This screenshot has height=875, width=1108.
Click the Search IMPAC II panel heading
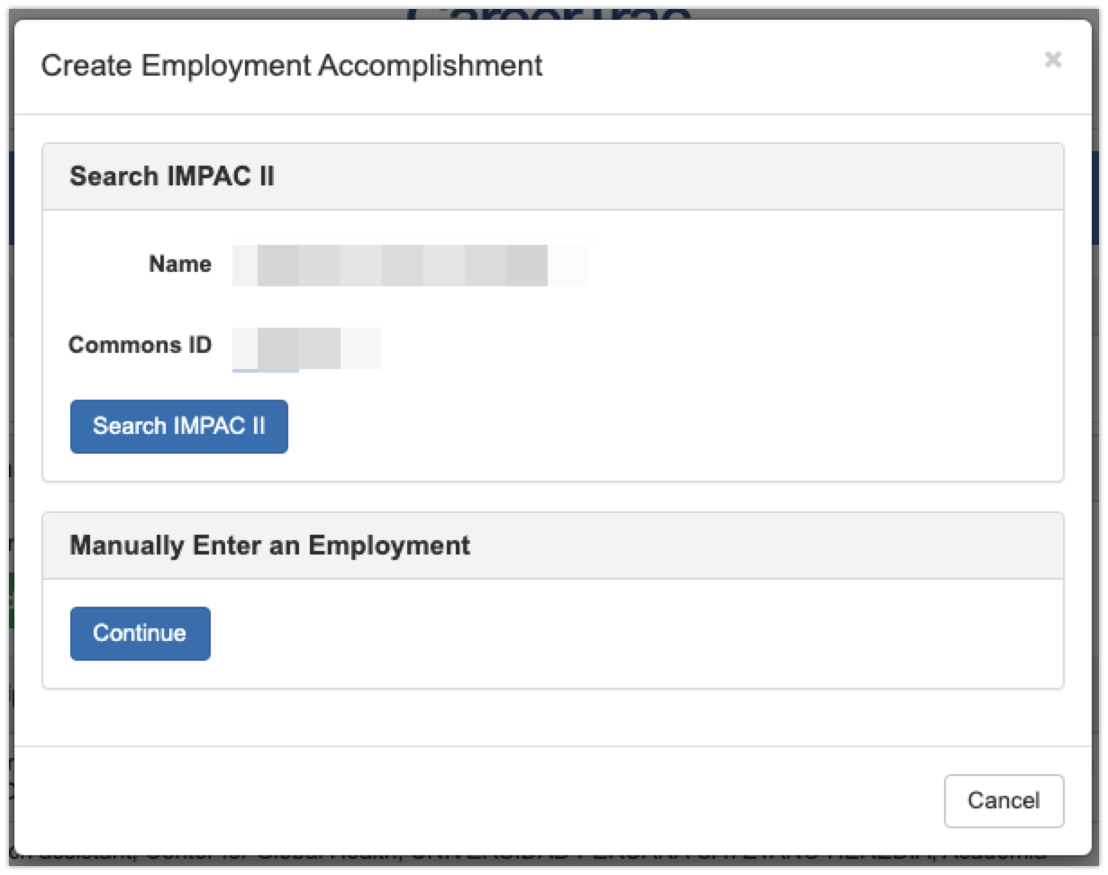pos(172,176)
